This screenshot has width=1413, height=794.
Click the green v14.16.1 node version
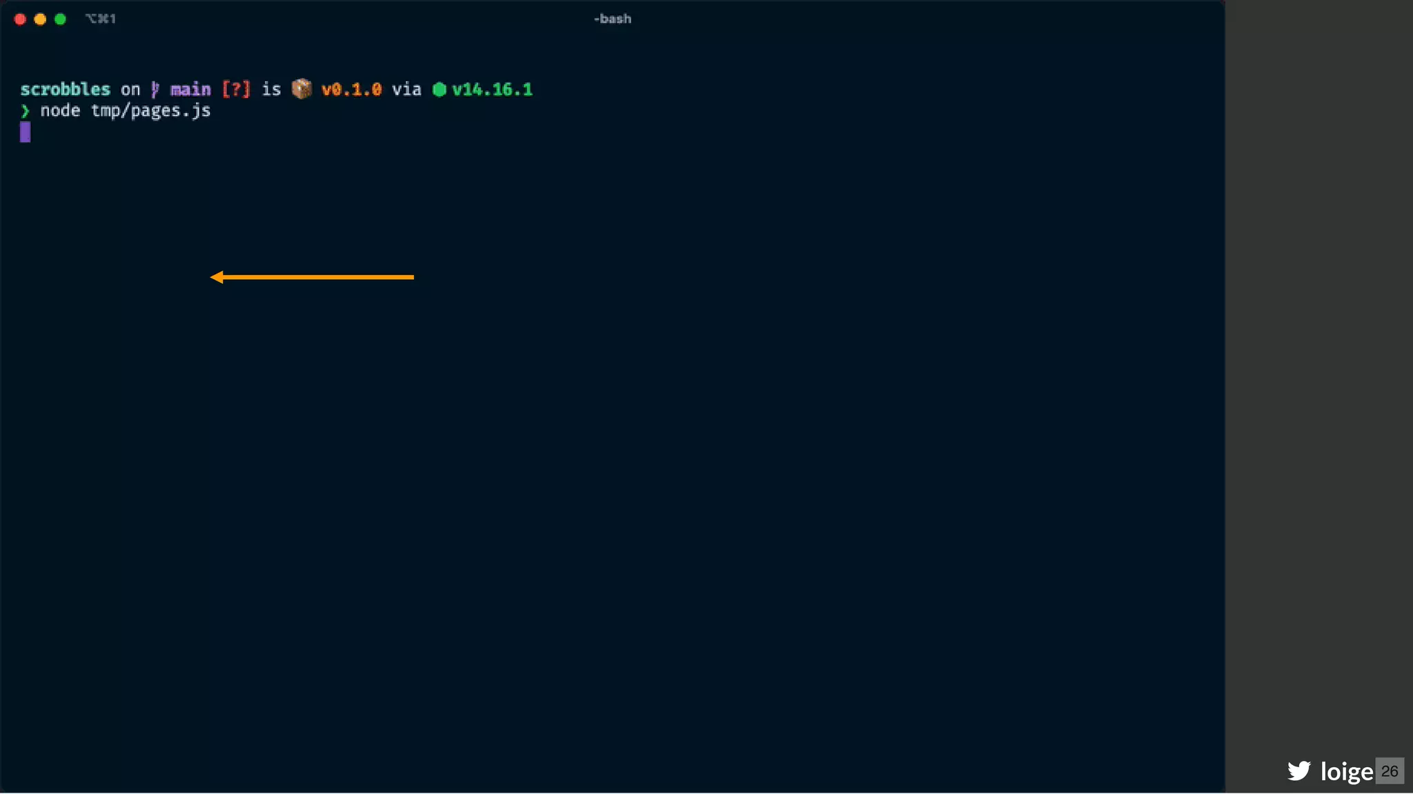coord(492,90)
